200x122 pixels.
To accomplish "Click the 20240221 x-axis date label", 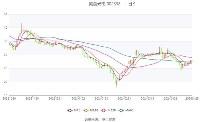I will click(x=124, y=98).
